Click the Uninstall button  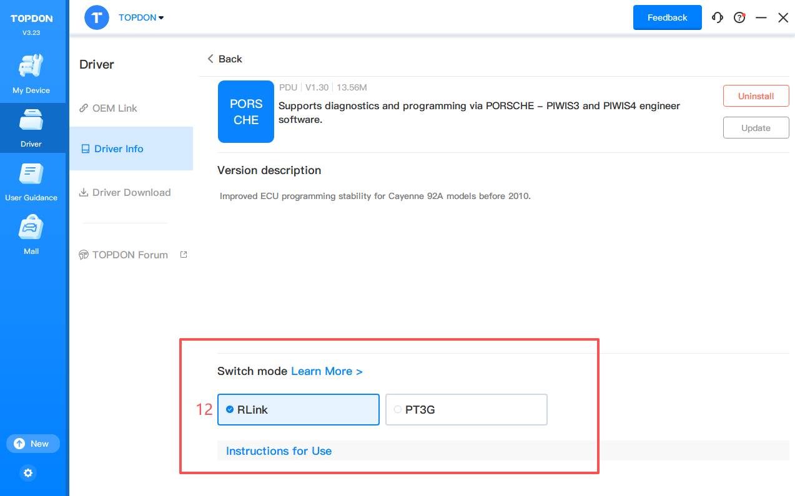pyautogui.click(x=756, y=96)
